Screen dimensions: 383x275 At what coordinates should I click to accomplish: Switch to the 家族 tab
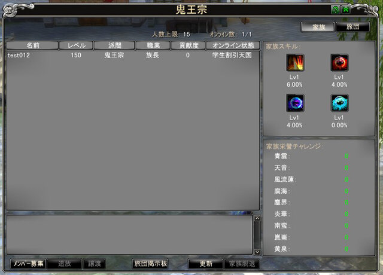[318, 27]
